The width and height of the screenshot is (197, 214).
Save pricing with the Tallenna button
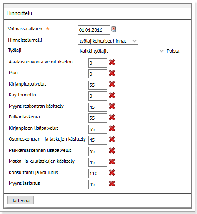tap(20, 200)
